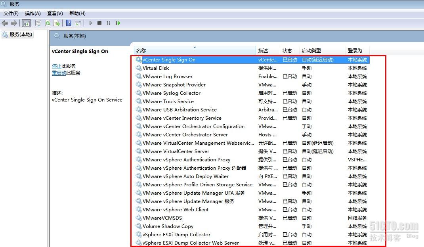Click gear icon beside VMware Tools Service

(138, 101)
